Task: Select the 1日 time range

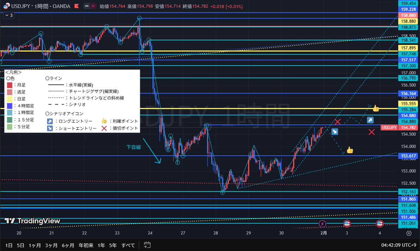Action: coord(9,245)
